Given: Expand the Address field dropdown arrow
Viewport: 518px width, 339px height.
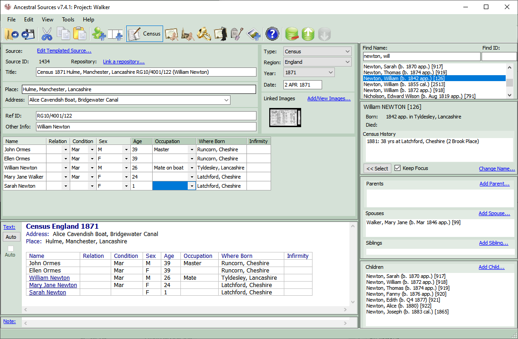Looking at the screenshot, I should coord(226,100).
